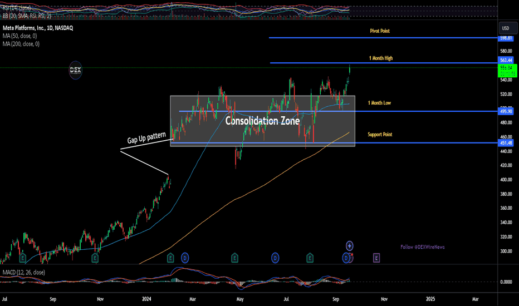
Task: Select the MACD (12, 26, close) legend
Action: (x=24, y=272)
